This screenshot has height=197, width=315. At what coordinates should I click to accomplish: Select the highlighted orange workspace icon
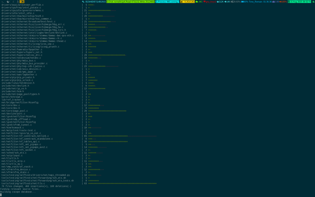click(22, 2)
